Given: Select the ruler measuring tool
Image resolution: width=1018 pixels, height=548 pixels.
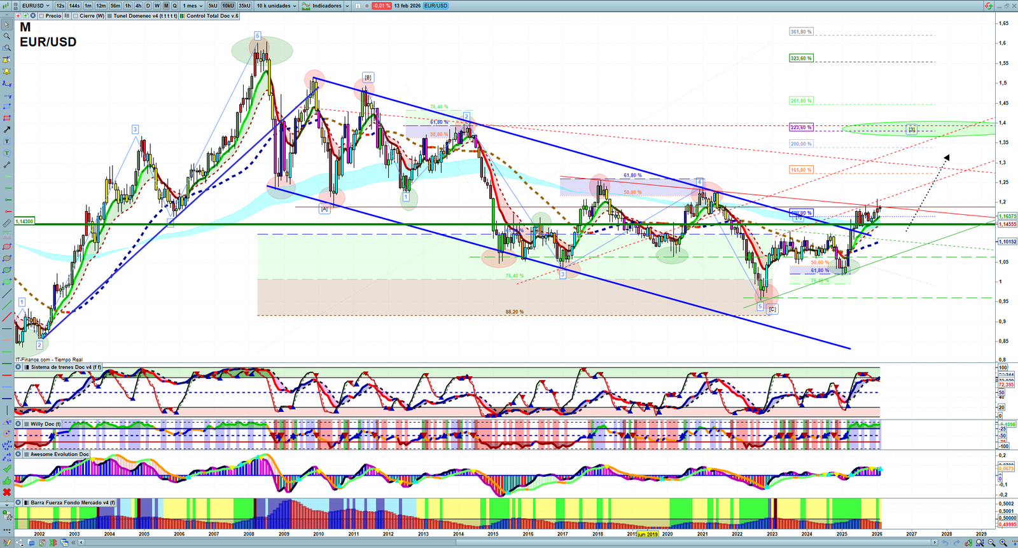Looking at the screenshot, I should coord(7,223).
